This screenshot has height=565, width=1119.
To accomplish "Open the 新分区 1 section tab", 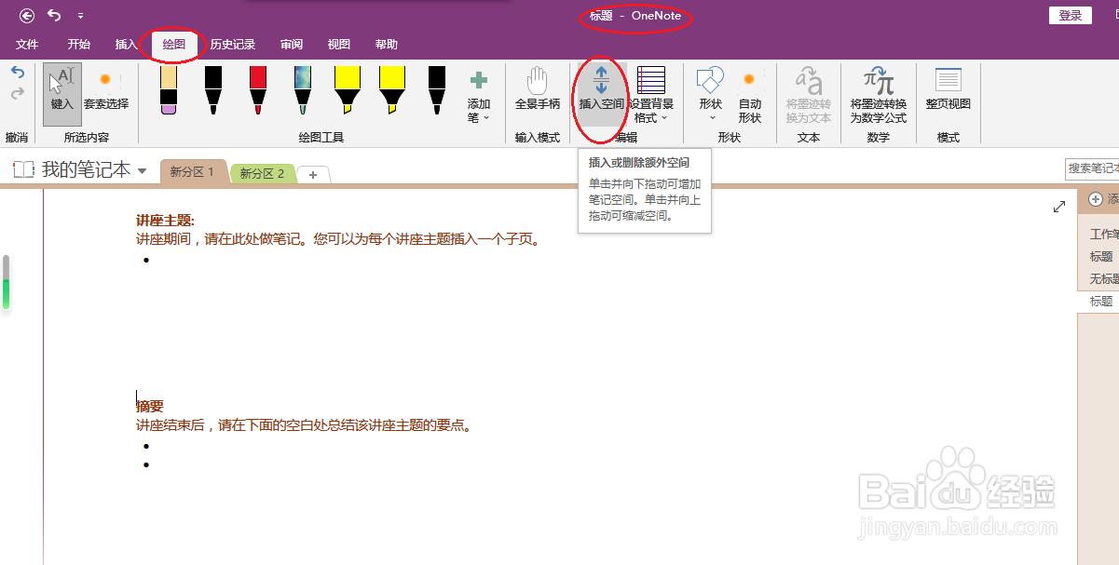I will pos(193,172).
